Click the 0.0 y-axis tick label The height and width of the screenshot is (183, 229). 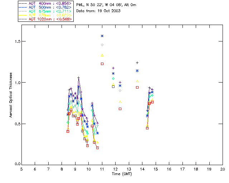(x=18, y=164)
